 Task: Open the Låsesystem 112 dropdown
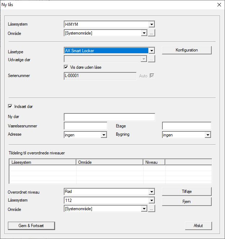coord(152,200)
